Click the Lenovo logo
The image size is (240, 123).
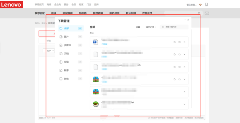pos(11,4)
